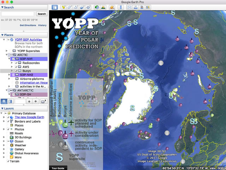Click the Print icon in toolbar
The width and height of the screenshot is (226, 170).
(x=136, y=7)
